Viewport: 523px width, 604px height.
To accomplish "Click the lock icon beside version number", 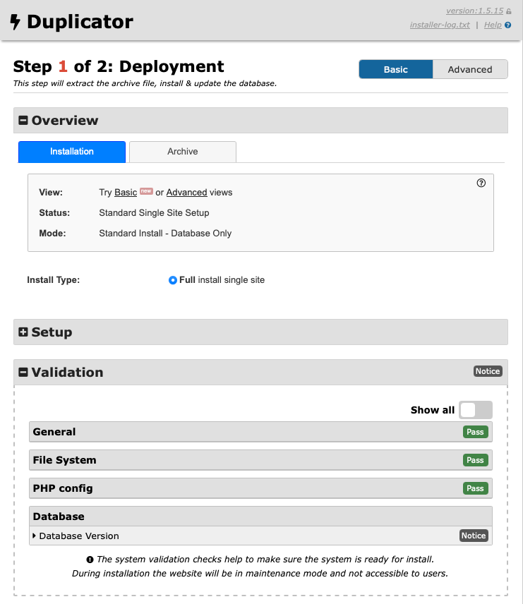I will (x=508, y=11).
